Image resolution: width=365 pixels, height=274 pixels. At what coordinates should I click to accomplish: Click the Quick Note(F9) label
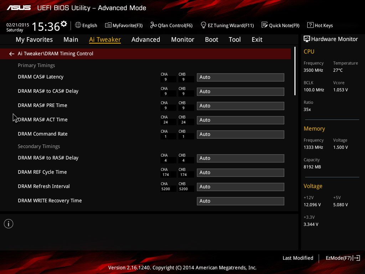click(x=284, y=25)
